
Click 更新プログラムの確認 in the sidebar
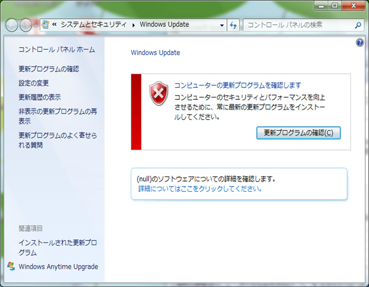pyautogui.click(x=49, y=69)
